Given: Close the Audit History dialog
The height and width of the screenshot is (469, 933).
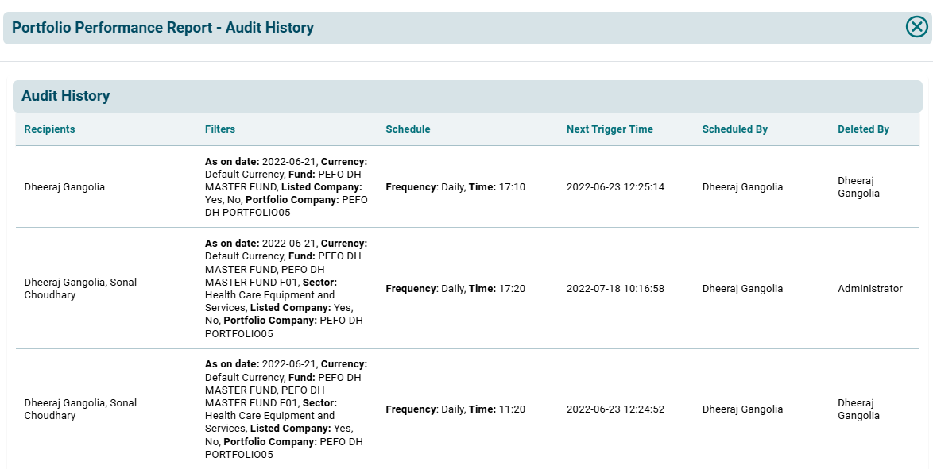Looking at the screenshot, I should point(916,27).
